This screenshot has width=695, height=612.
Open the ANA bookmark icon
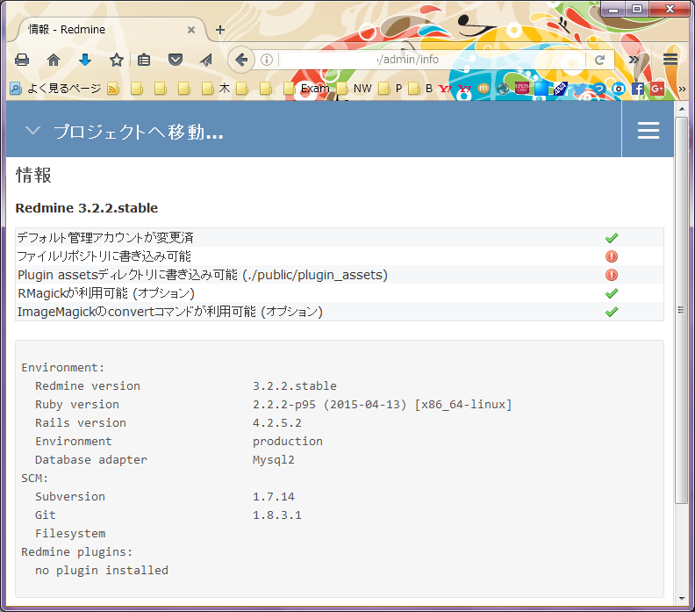tap(560, 89)
